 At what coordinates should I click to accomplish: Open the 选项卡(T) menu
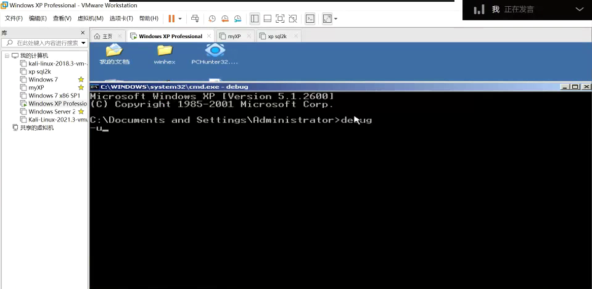coord(121,18)
